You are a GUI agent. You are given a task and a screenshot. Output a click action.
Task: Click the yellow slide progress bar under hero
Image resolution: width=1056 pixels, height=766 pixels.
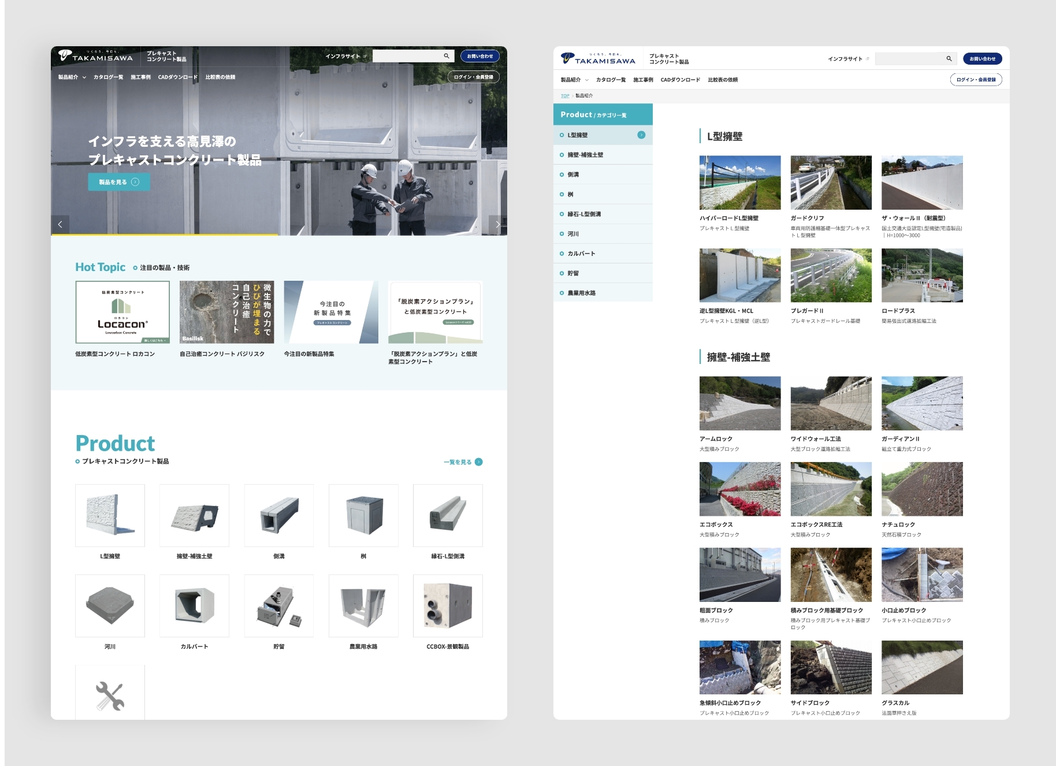tap(164, 235)
